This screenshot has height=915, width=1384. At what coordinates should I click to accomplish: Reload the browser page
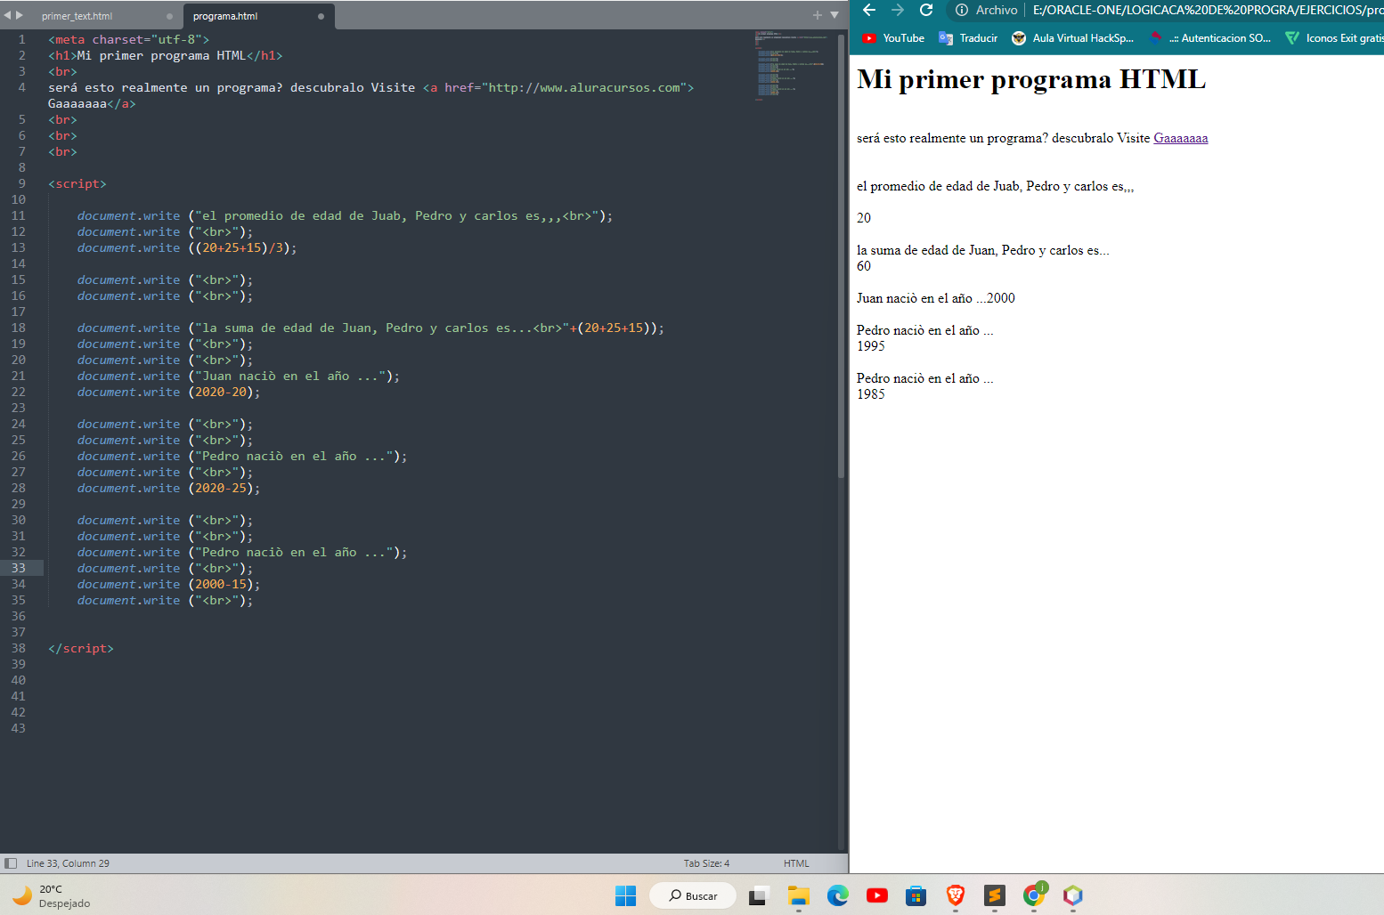926,10
